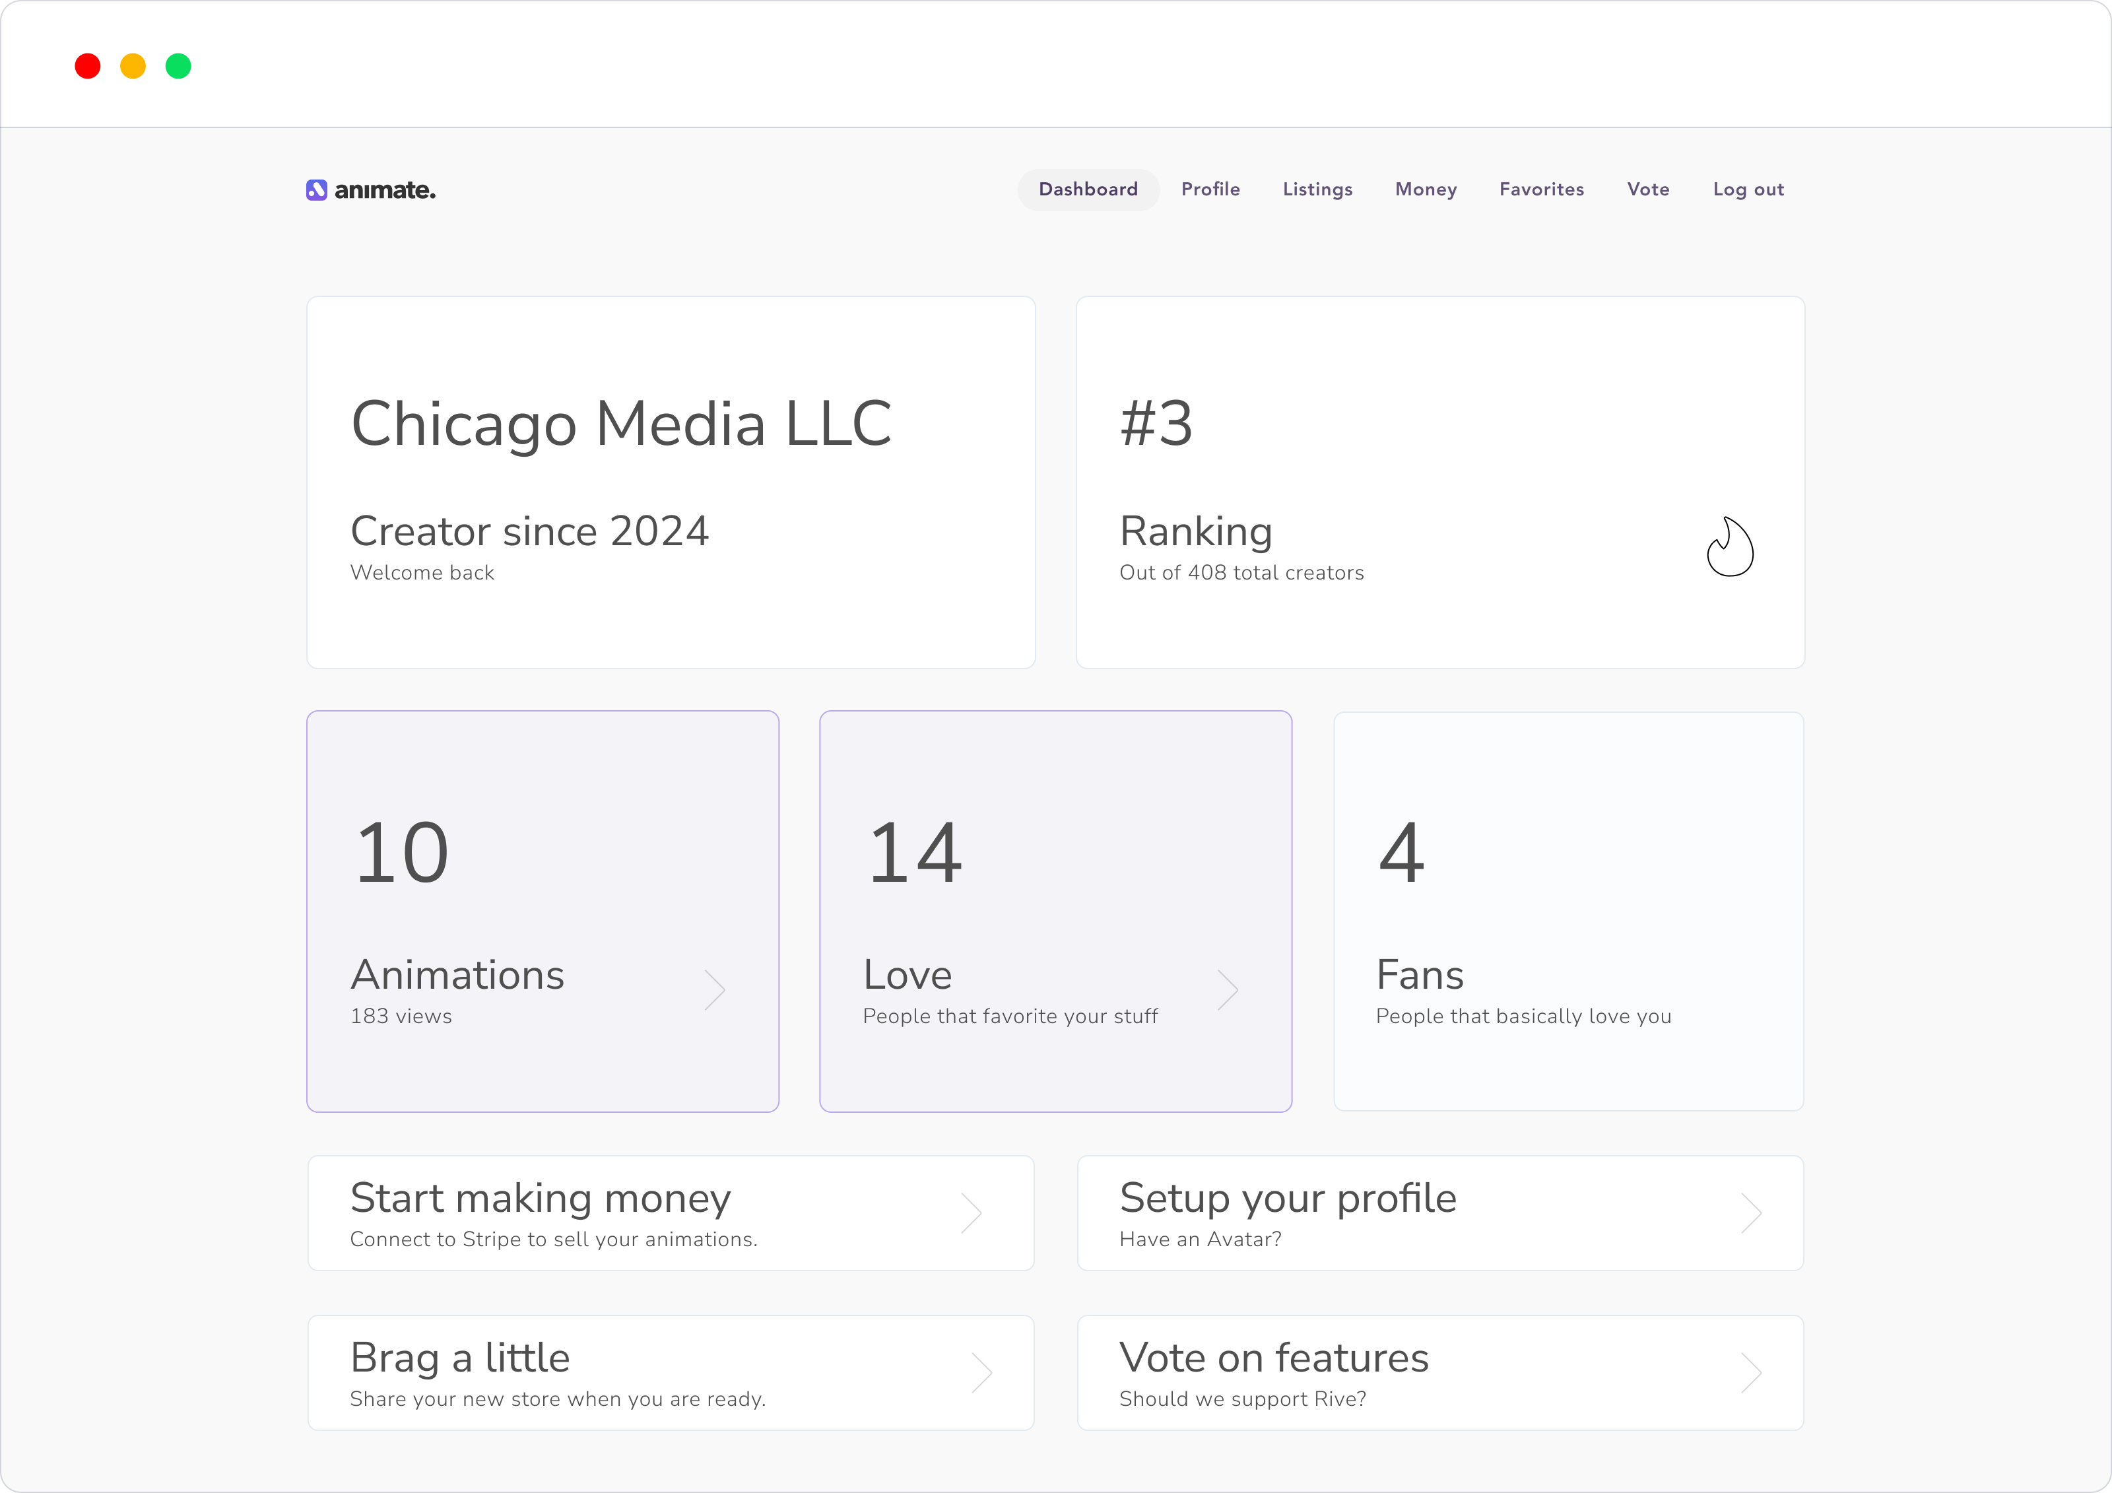Go to Favorites in the navigation
The height and width of the screenshot is (1493, 2112).
tap(1542, 189)
